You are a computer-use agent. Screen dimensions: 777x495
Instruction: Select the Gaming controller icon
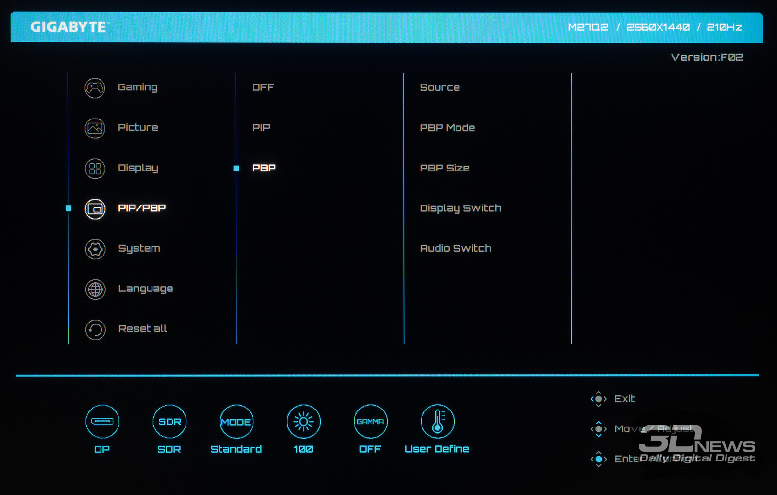(95, 88)
